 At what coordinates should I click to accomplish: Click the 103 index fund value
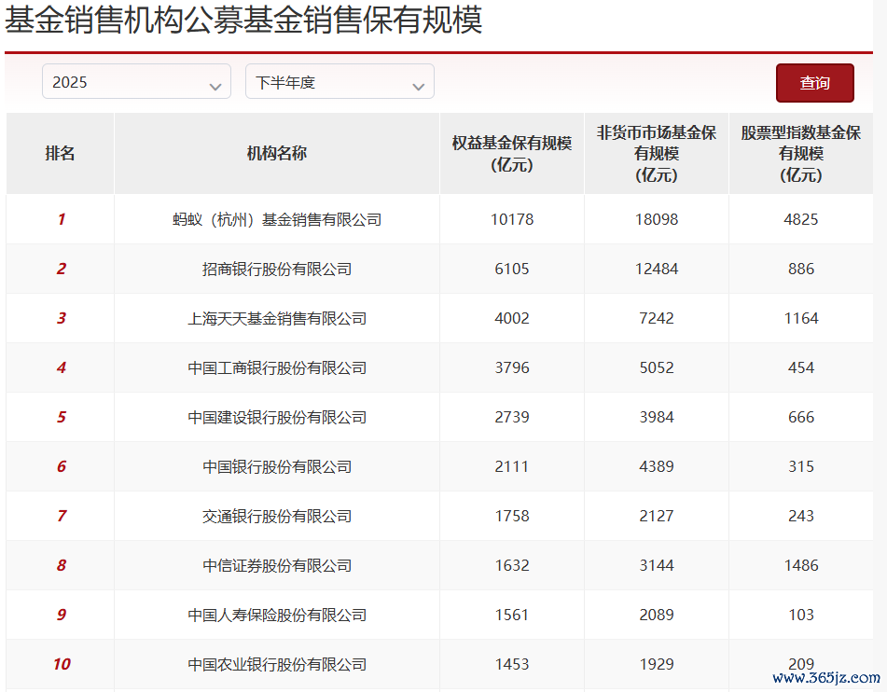(801, 615)
